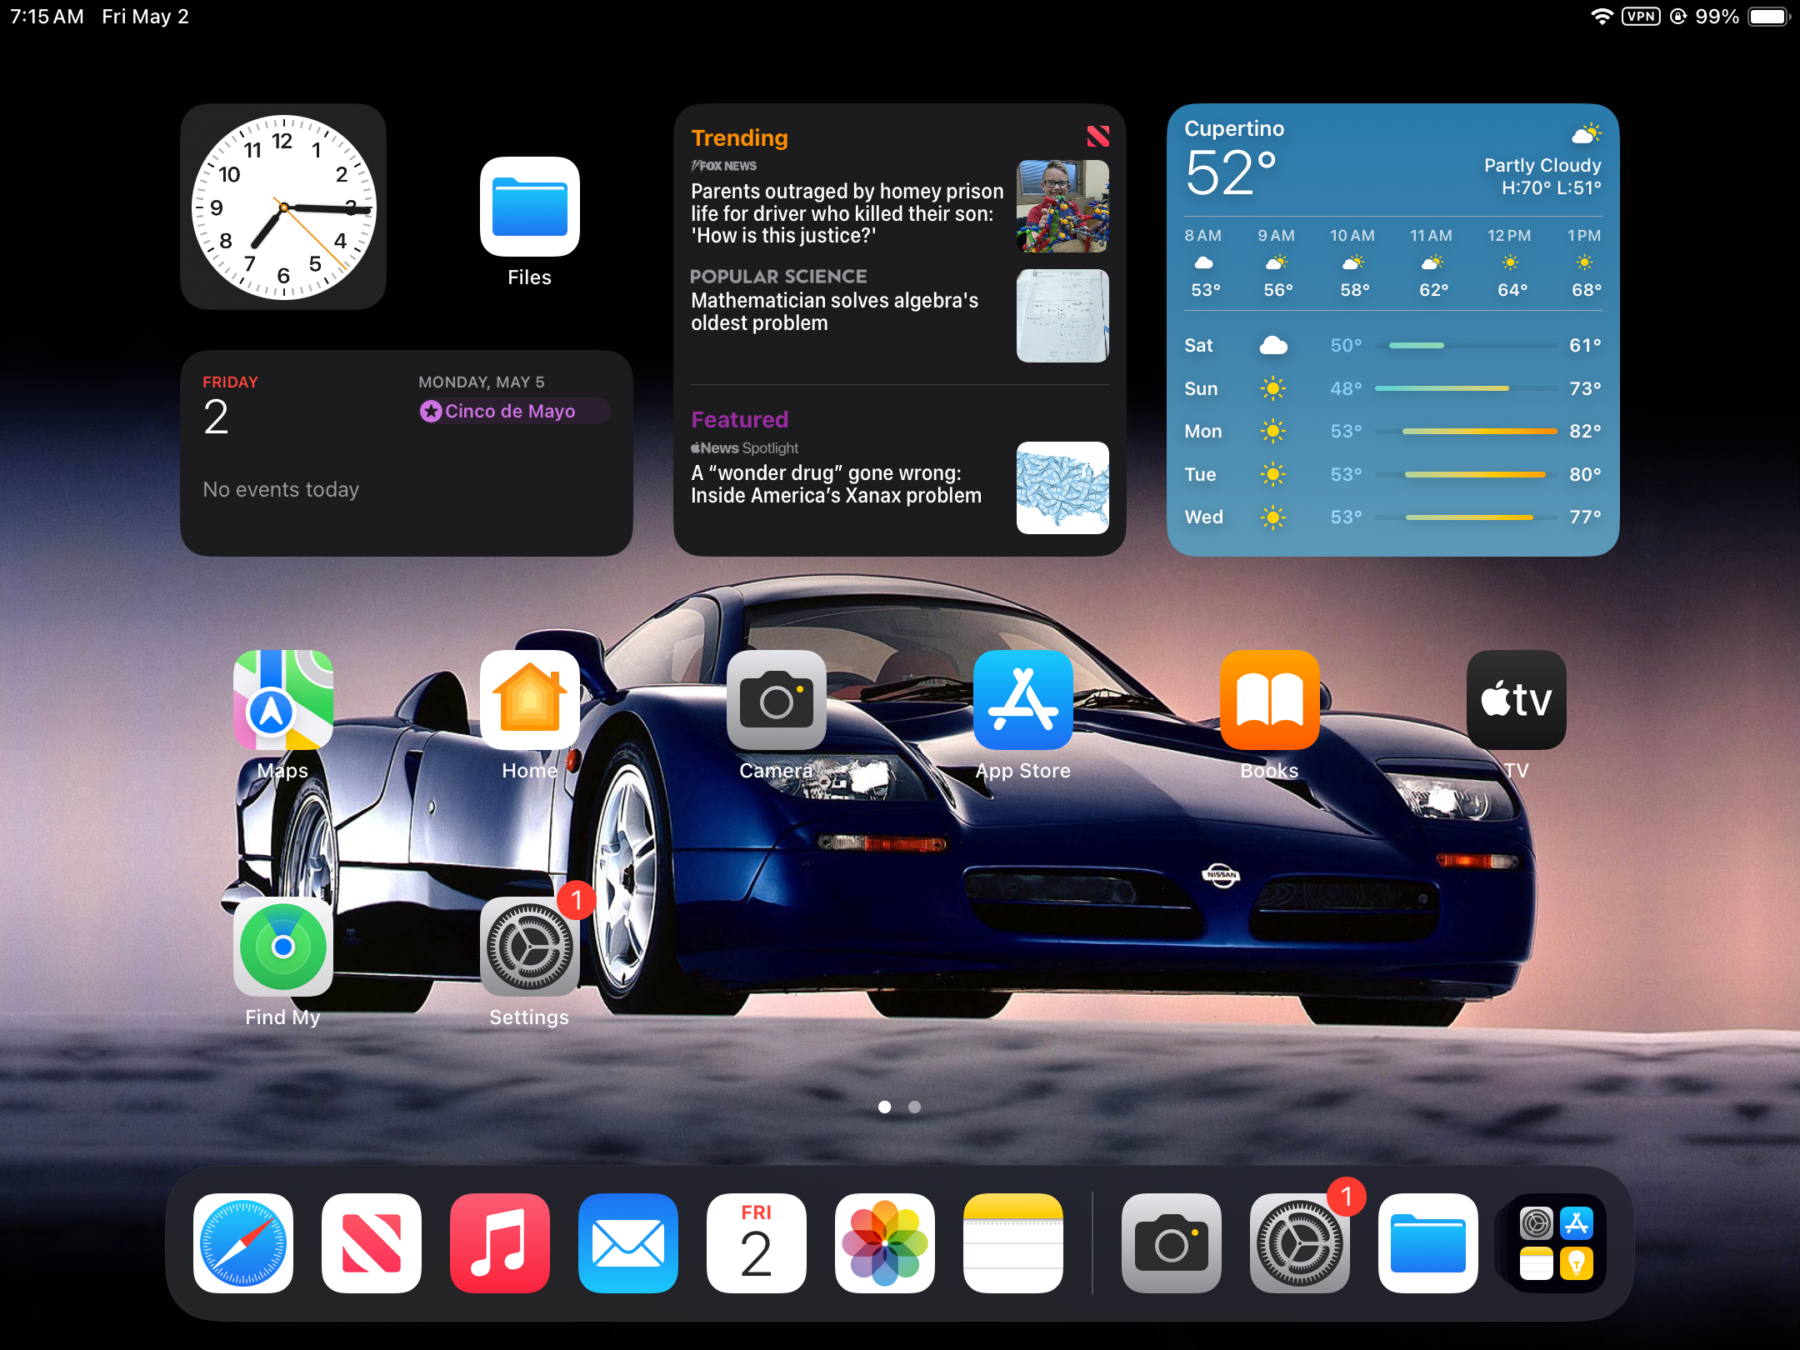Open the Books app
Viewport: 1800px width, 1350px height.
click(1270, 700)
